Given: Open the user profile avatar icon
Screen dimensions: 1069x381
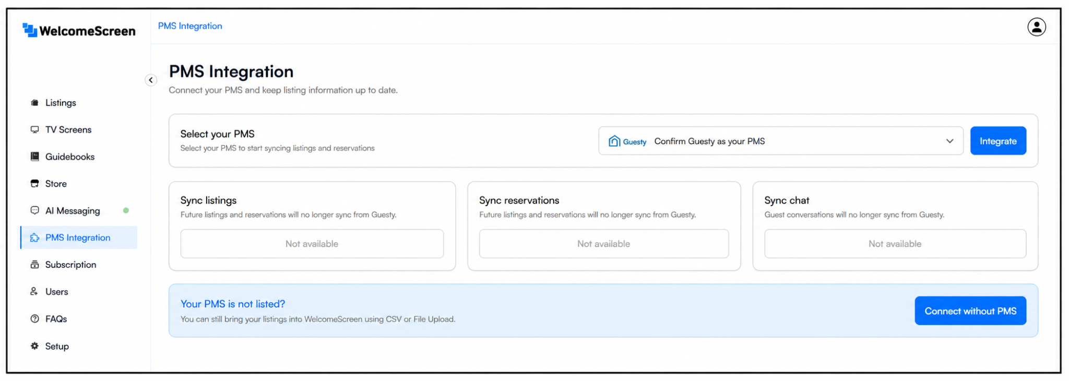Looking at the screenshot, I should pos(1036,27).
